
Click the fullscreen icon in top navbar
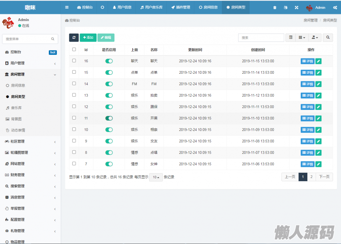pyautogui.click(x=297, y=7)
